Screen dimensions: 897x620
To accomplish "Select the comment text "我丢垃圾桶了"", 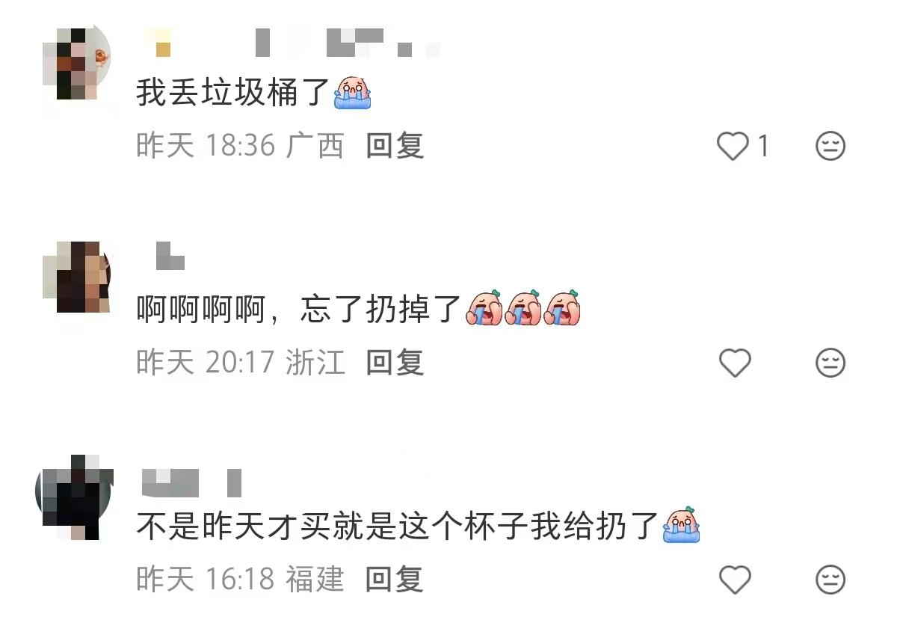I will [233, 93].
